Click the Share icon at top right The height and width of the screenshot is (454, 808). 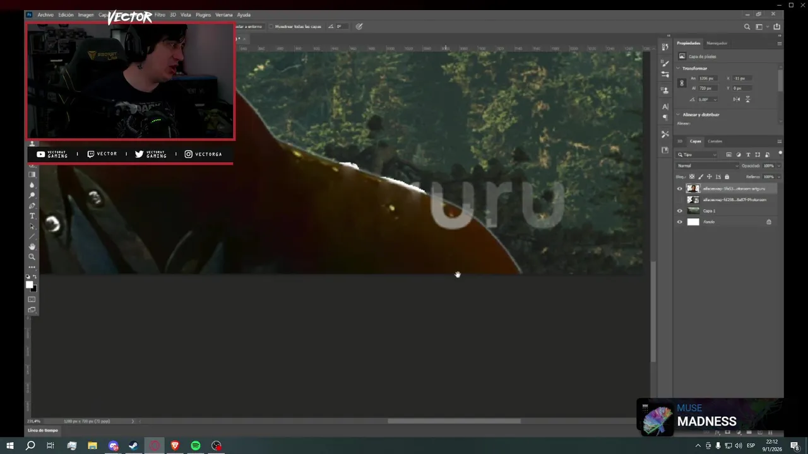point(776,26)
